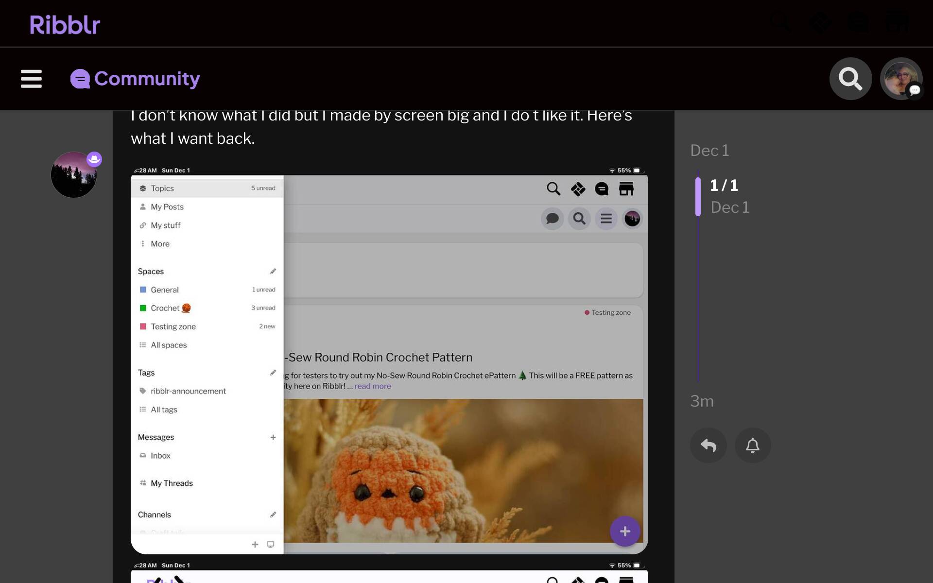Viewport: 933px width, 583px height.
Task: Click the plus icon beside Messages
Action: (x=273, y=437)
